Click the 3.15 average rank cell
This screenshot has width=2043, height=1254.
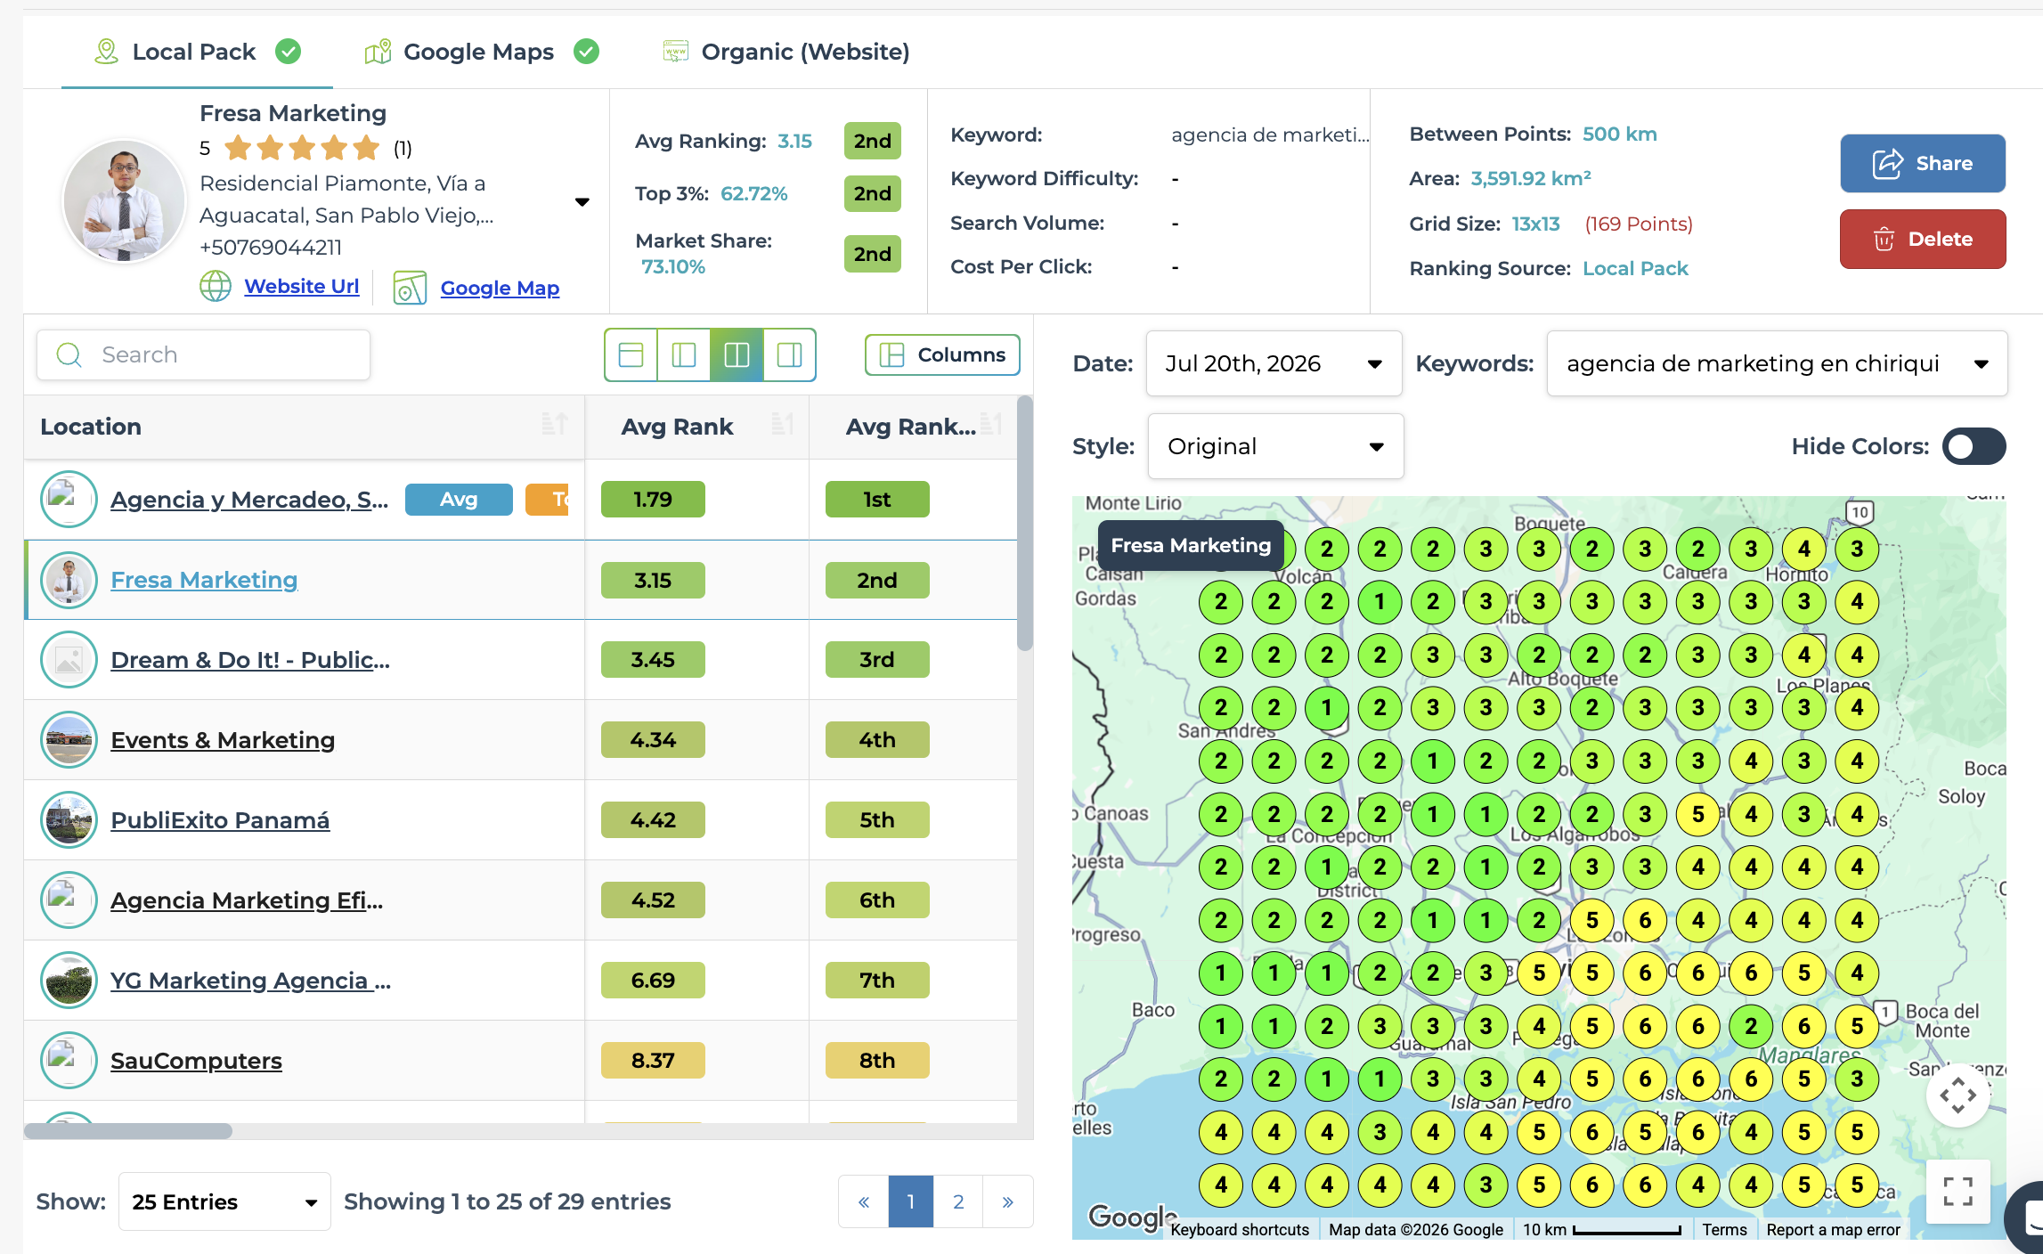653,580
